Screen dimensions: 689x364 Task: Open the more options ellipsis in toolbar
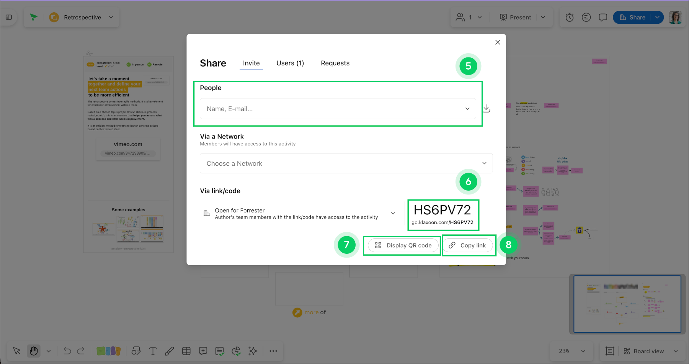(273, 351)
